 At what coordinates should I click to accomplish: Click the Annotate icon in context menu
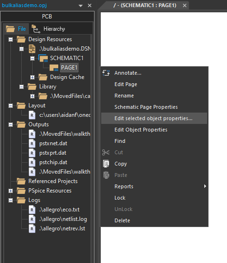pyautogui.click(x=106, y=73)
